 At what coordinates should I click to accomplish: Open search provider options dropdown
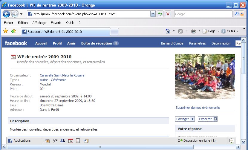(242, 14)
